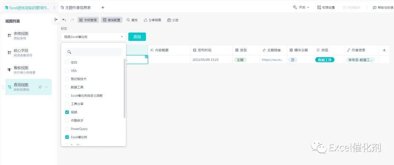Click the 数据工具 tag in row
Screen dimensions: 394x165
coord(325,60)
